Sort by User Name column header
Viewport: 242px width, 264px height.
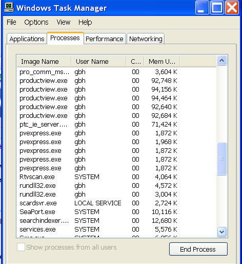tap(98, 61)
